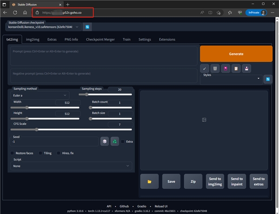
Task: Open the Settings tab
Action: coord(145,40)
